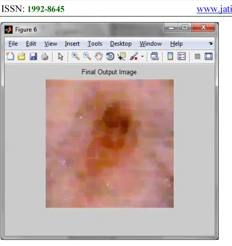Viewport: 232px width, 246px height.
Task: Dock the figure using the menu bar arrow
Action: pyautogui.click(x=211, y=44)
